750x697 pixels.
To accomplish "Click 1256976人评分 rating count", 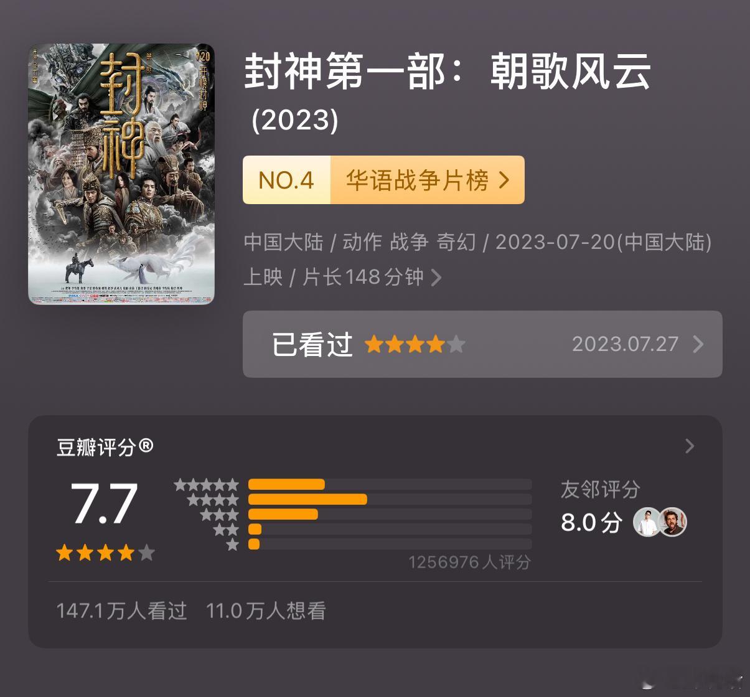I will coord(469,563).
